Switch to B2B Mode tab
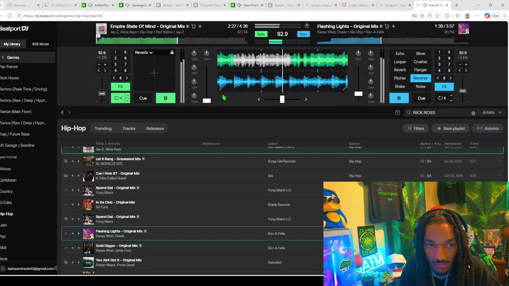 [40, 44]
